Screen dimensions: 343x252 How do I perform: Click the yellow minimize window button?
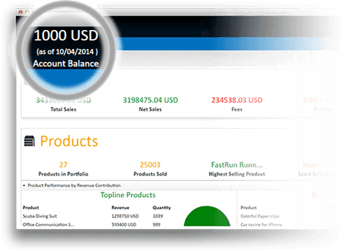pos(27,13)
